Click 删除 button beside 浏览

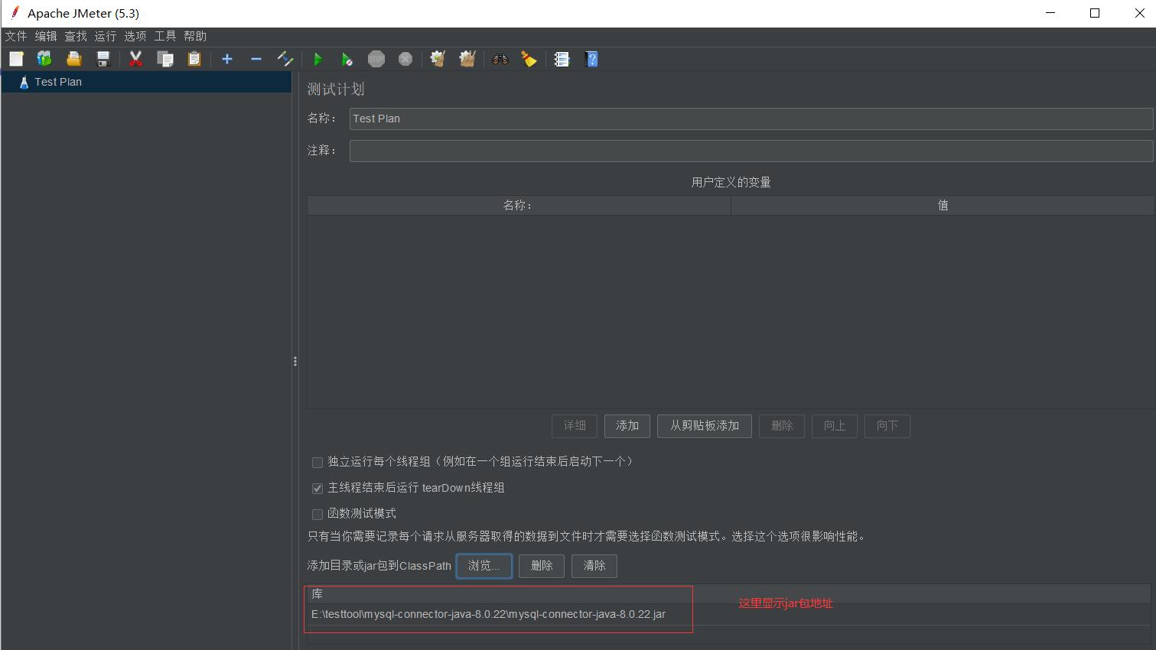(x=542, y=566)
